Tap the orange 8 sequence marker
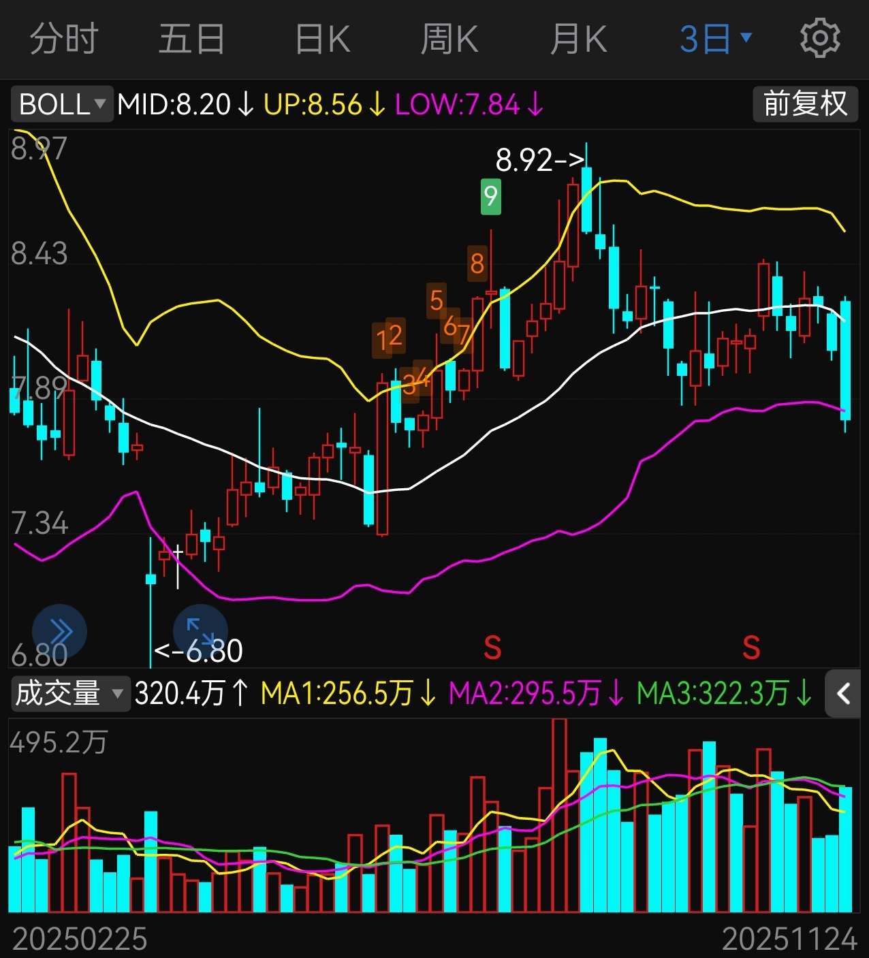The image size is (869, 958). click(x=477, y=263)
